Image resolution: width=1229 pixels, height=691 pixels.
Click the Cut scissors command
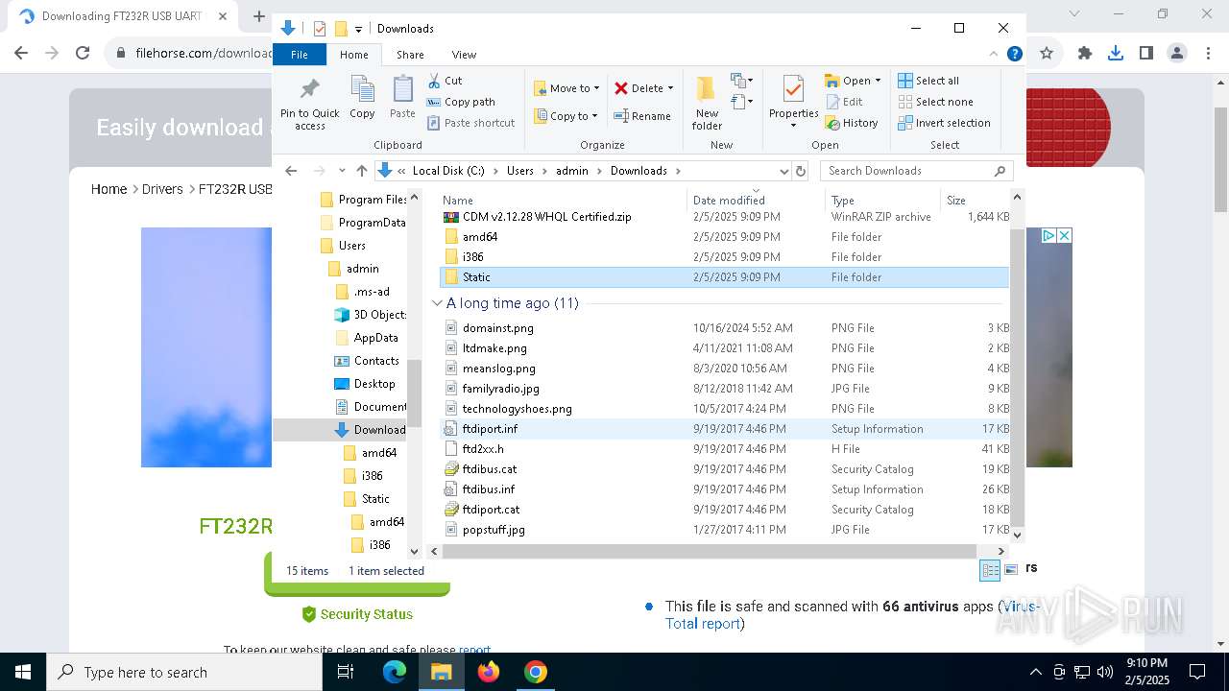(x=445, y=81)
